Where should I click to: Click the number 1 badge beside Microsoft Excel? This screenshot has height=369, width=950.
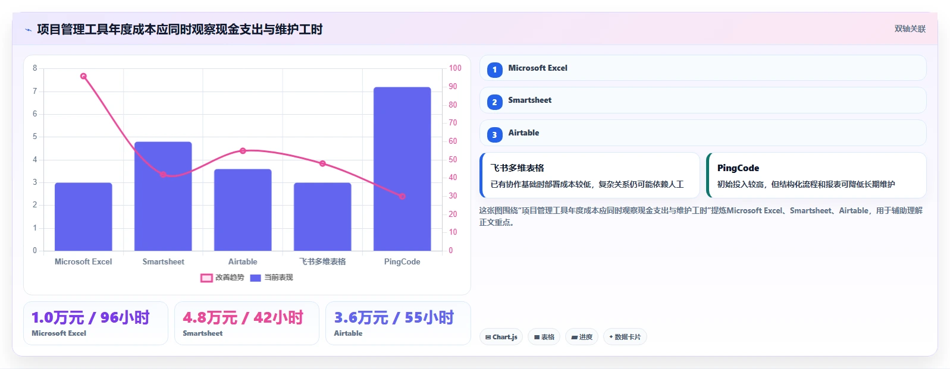click(494, 70)
